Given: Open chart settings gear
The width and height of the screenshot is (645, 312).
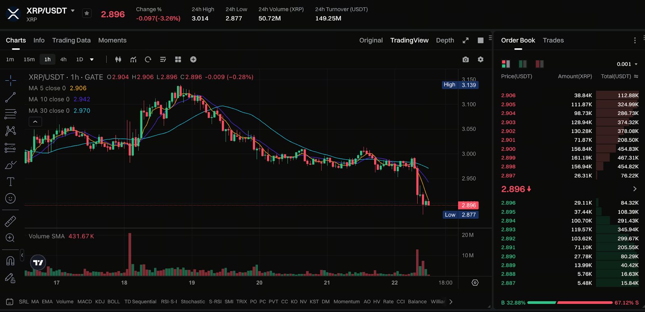Looking at the screenshot, I should tap(481, 60).
